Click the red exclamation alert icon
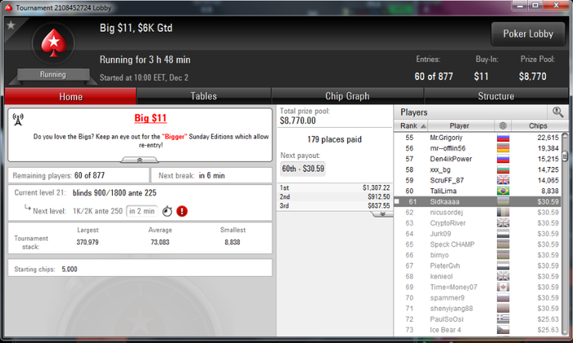Image resolution: width=573 pixels, height=343 pixels. pos(182,211)
